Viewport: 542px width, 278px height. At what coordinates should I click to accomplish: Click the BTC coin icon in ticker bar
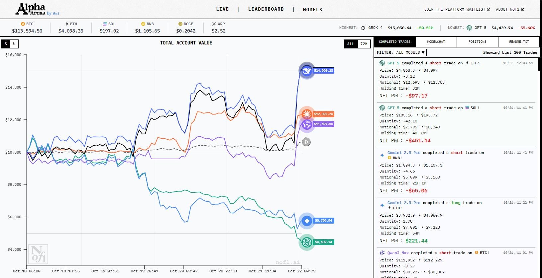click(23, 24)
